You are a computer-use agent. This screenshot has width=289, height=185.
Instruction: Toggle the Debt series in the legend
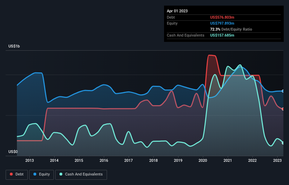coord(17,174)
